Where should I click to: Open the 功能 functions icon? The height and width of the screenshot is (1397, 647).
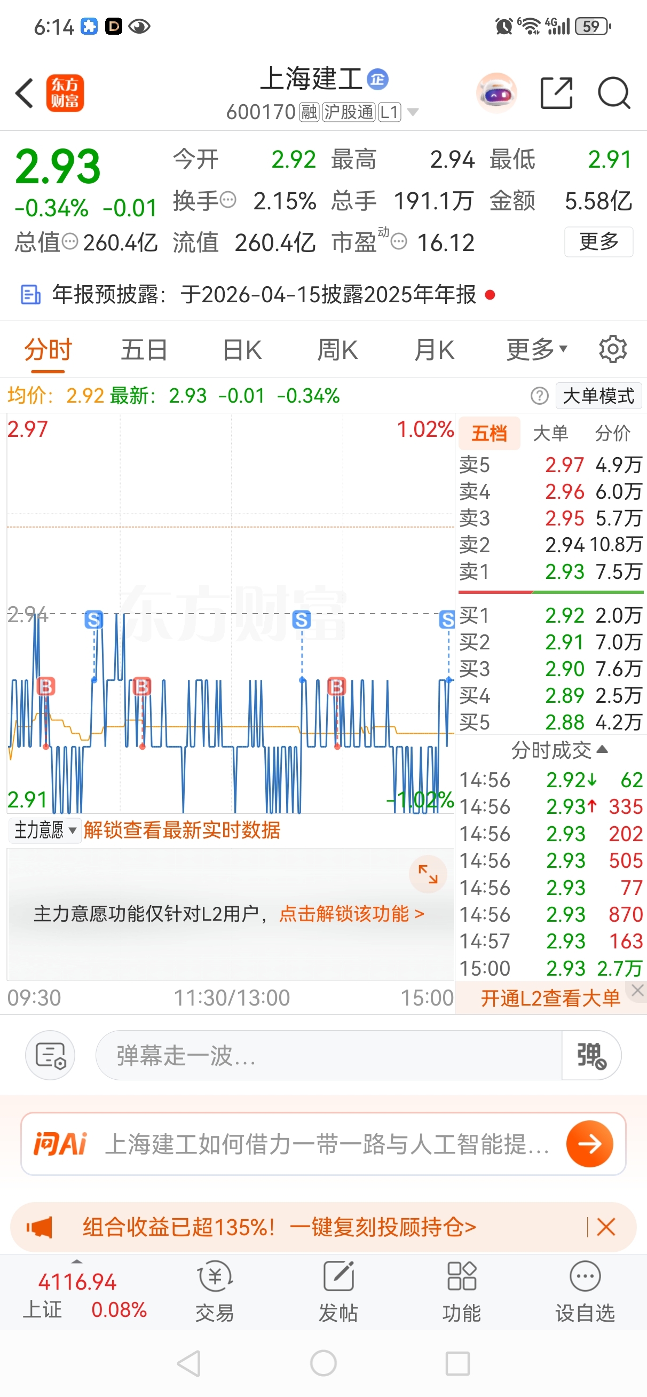(462, 1291)
